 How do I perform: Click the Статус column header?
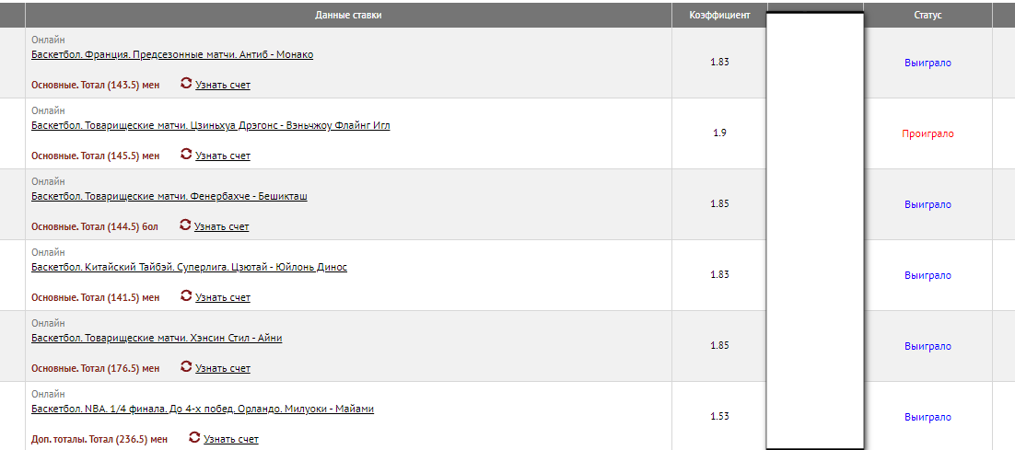tap(927, 15)
